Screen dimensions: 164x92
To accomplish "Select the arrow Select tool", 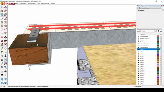I will click(2, 7).
